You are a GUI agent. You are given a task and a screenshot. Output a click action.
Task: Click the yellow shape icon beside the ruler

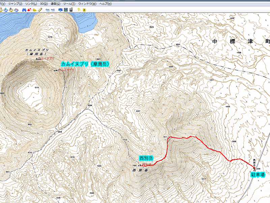click(x=35, y=10)
